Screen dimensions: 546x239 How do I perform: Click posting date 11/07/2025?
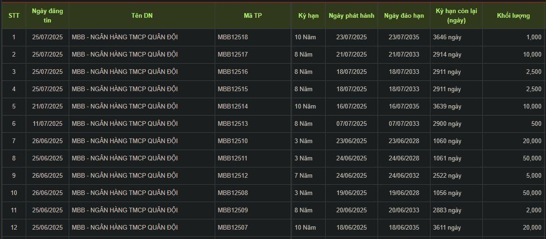click(47, 124)
